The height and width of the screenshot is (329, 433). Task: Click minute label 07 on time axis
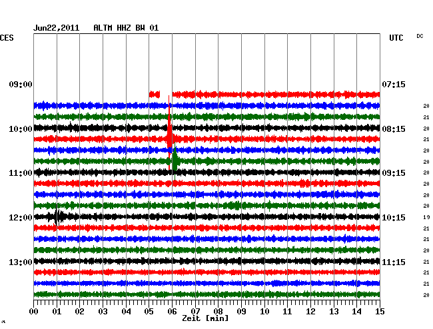[195, 311]
